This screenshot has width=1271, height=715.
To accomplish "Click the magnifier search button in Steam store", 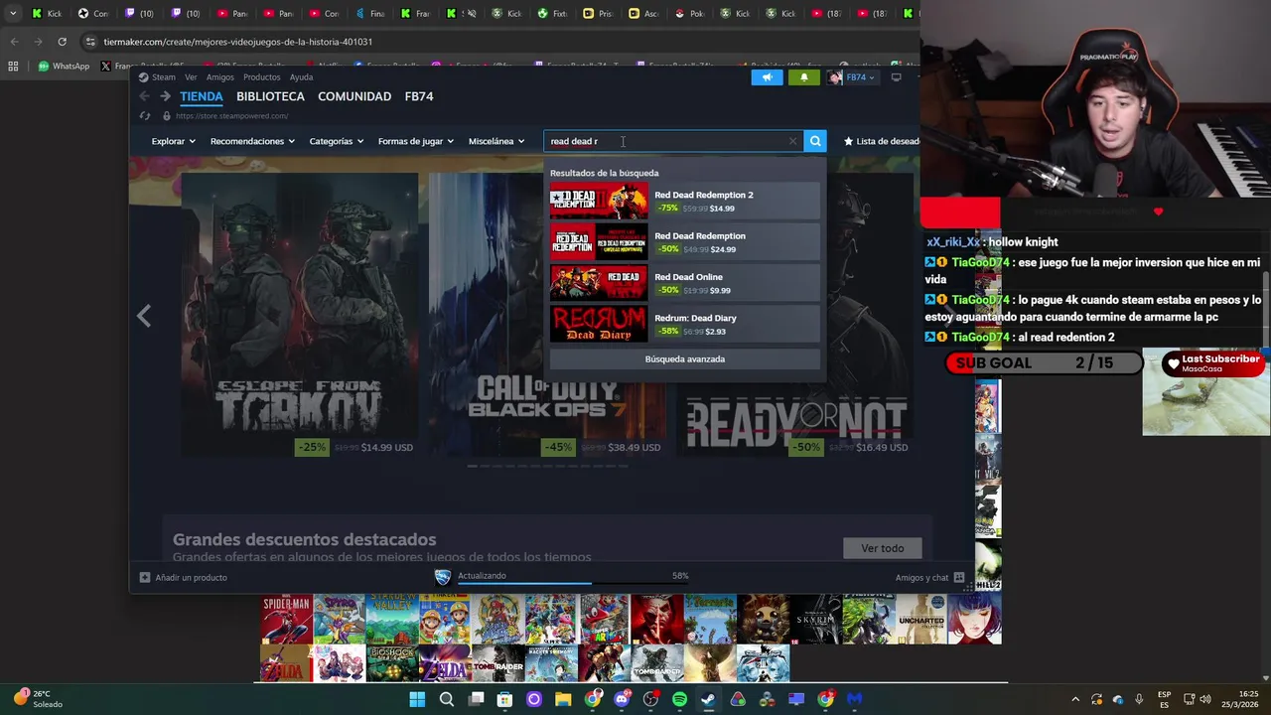I will (x=815, y=141).
